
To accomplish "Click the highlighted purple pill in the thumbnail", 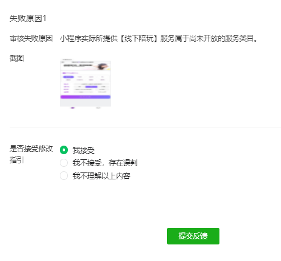I will click(68, 77).
